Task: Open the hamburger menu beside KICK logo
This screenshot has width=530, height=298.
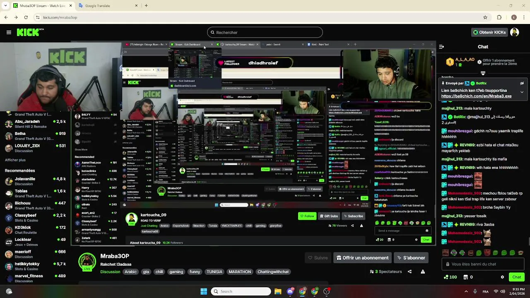Action: pos(9,32)
